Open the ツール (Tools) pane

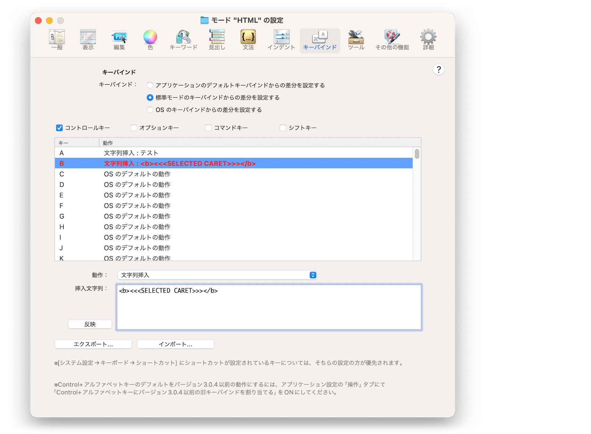click(x=356, y=40)
